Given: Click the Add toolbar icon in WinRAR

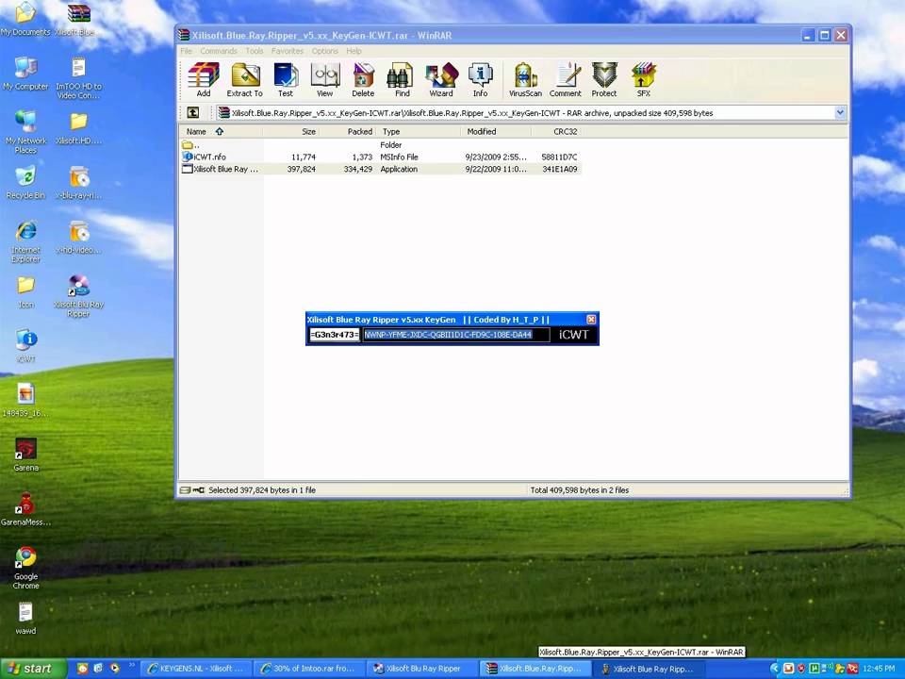Looking at the screenshot, I should coord(204,79).
